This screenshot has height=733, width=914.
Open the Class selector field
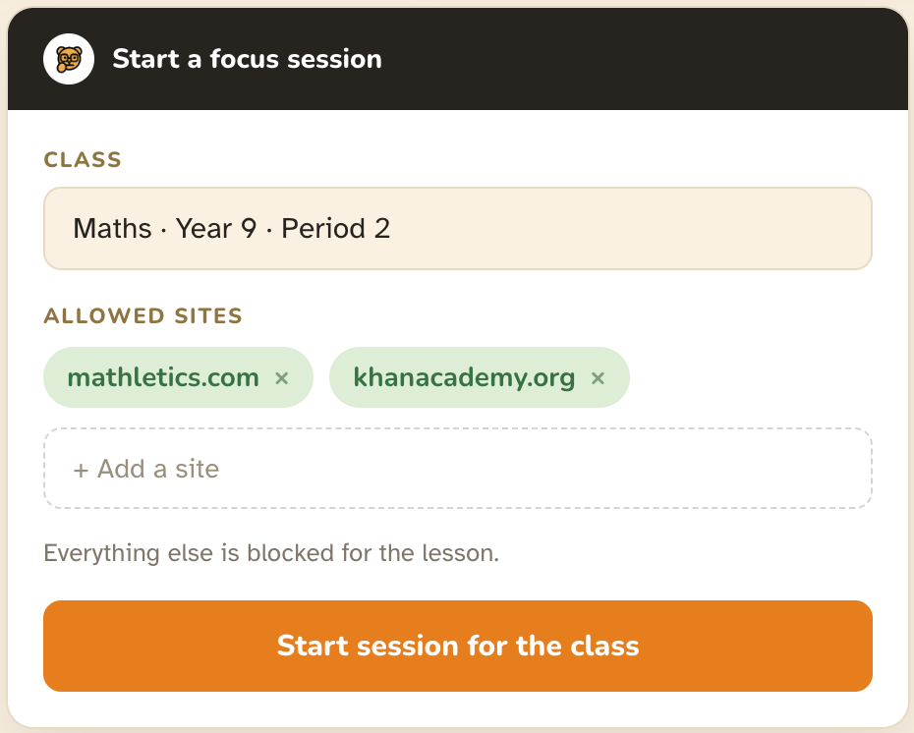tap(458, 228)
